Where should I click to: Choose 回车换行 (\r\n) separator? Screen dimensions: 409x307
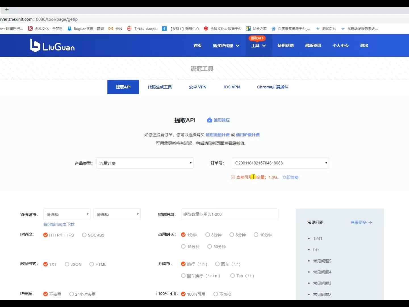coord(201,276)
